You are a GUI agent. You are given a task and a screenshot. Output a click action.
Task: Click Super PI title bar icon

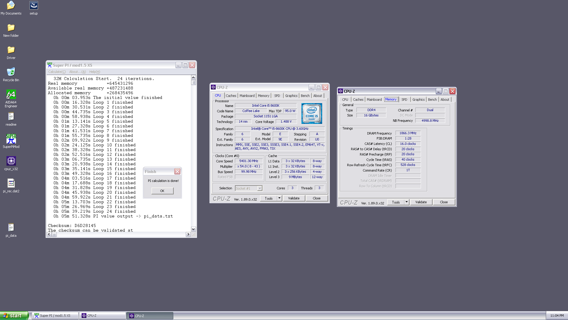(x=49, y=65)
